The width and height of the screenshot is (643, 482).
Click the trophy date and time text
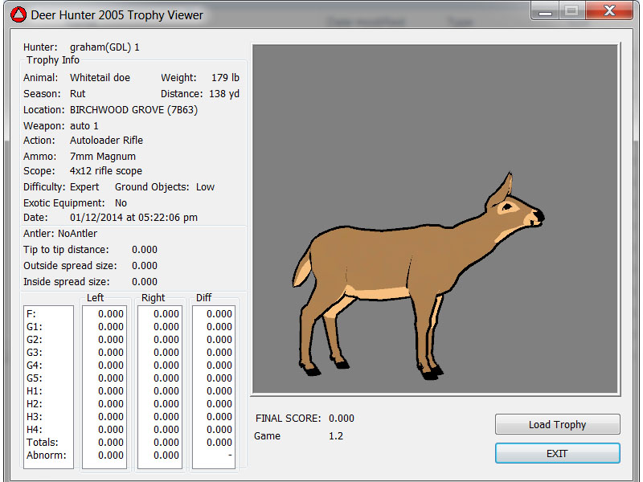133,218
